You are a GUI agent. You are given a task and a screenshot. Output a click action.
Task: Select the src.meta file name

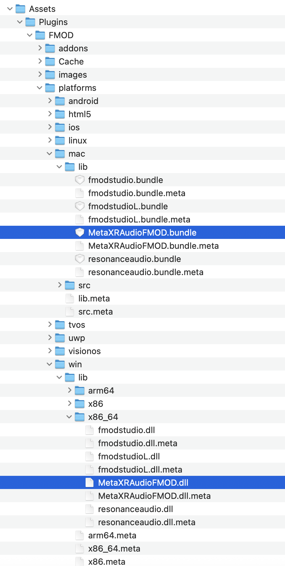pyautogui.click(x=95, y=312)
